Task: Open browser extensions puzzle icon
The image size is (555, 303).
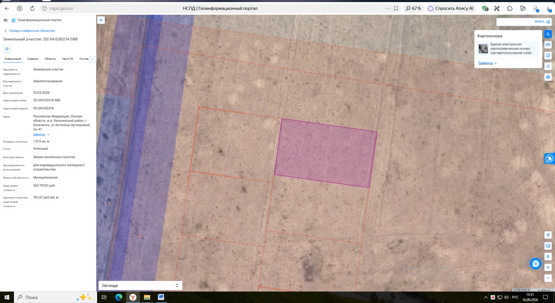Action: coord(510,8)
